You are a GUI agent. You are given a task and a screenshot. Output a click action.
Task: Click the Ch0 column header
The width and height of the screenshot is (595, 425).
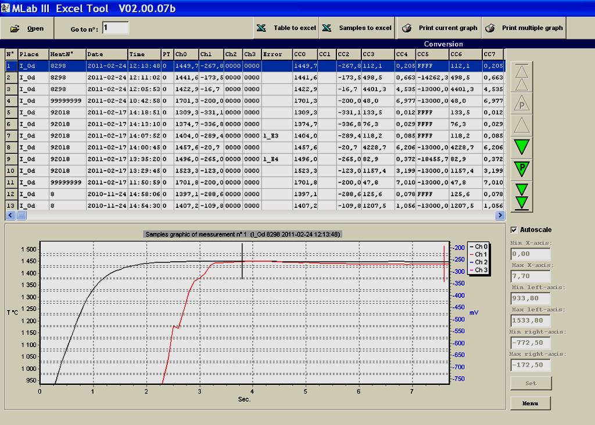tap(187, 54)
